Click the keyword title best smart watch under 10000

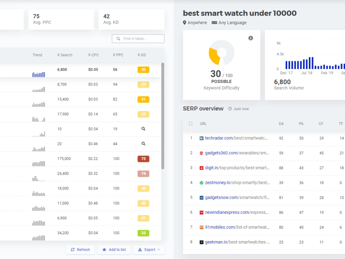[240, 13]
